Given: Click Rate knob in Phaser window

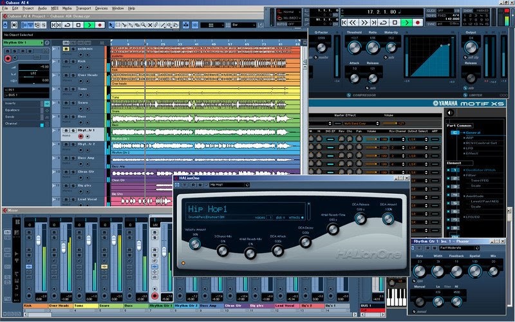Looking at the screenshot, I should click(x=419, y=271).
